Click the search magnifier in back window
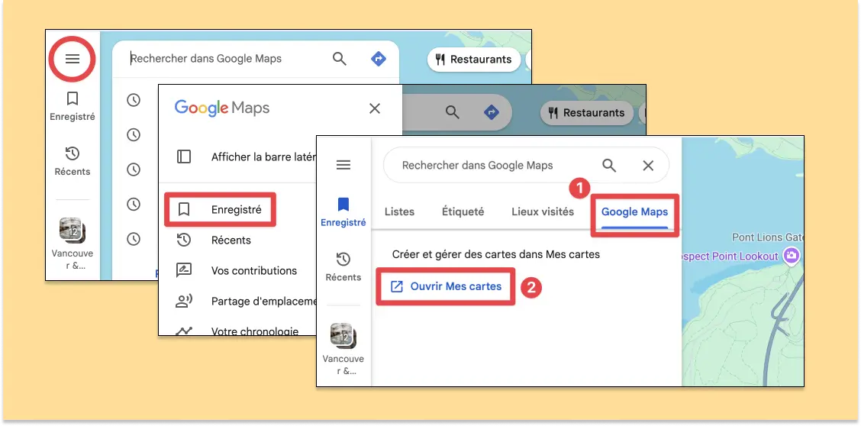Viewport: 861px width, 426px height. coord(340,59)
